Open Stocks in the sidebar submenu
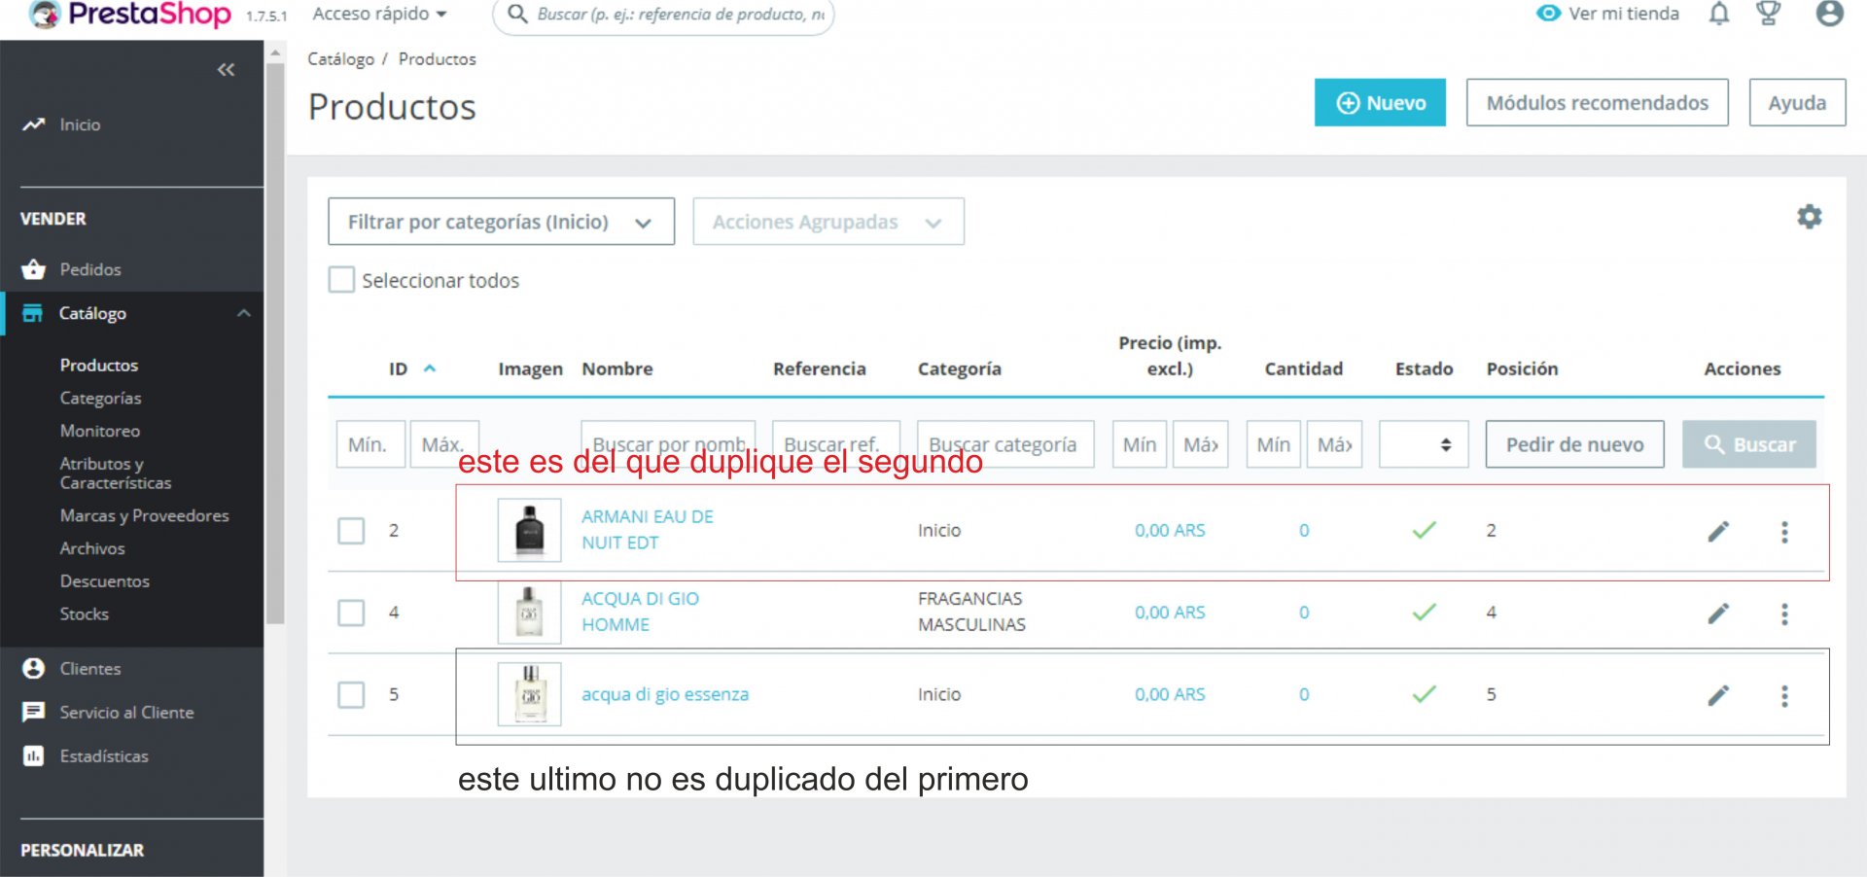1867x877 pixels. point(85,614)
